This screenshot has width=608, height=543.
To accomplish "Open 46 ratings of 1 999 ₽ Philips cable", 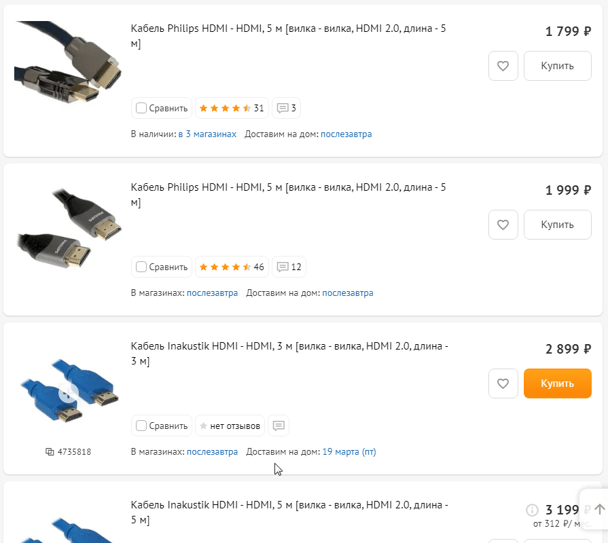I will click(232, 267).
